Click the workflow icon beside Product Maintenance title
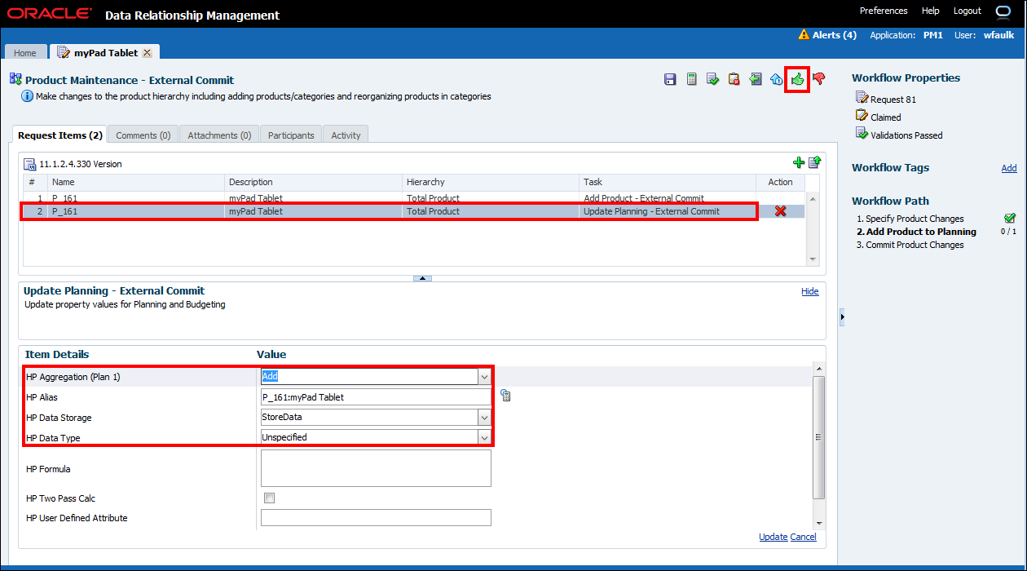 (x=15, y=79)
